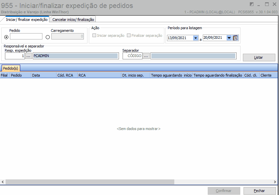
Task: Sort by Data column header
Action: [x=44, y=75]
